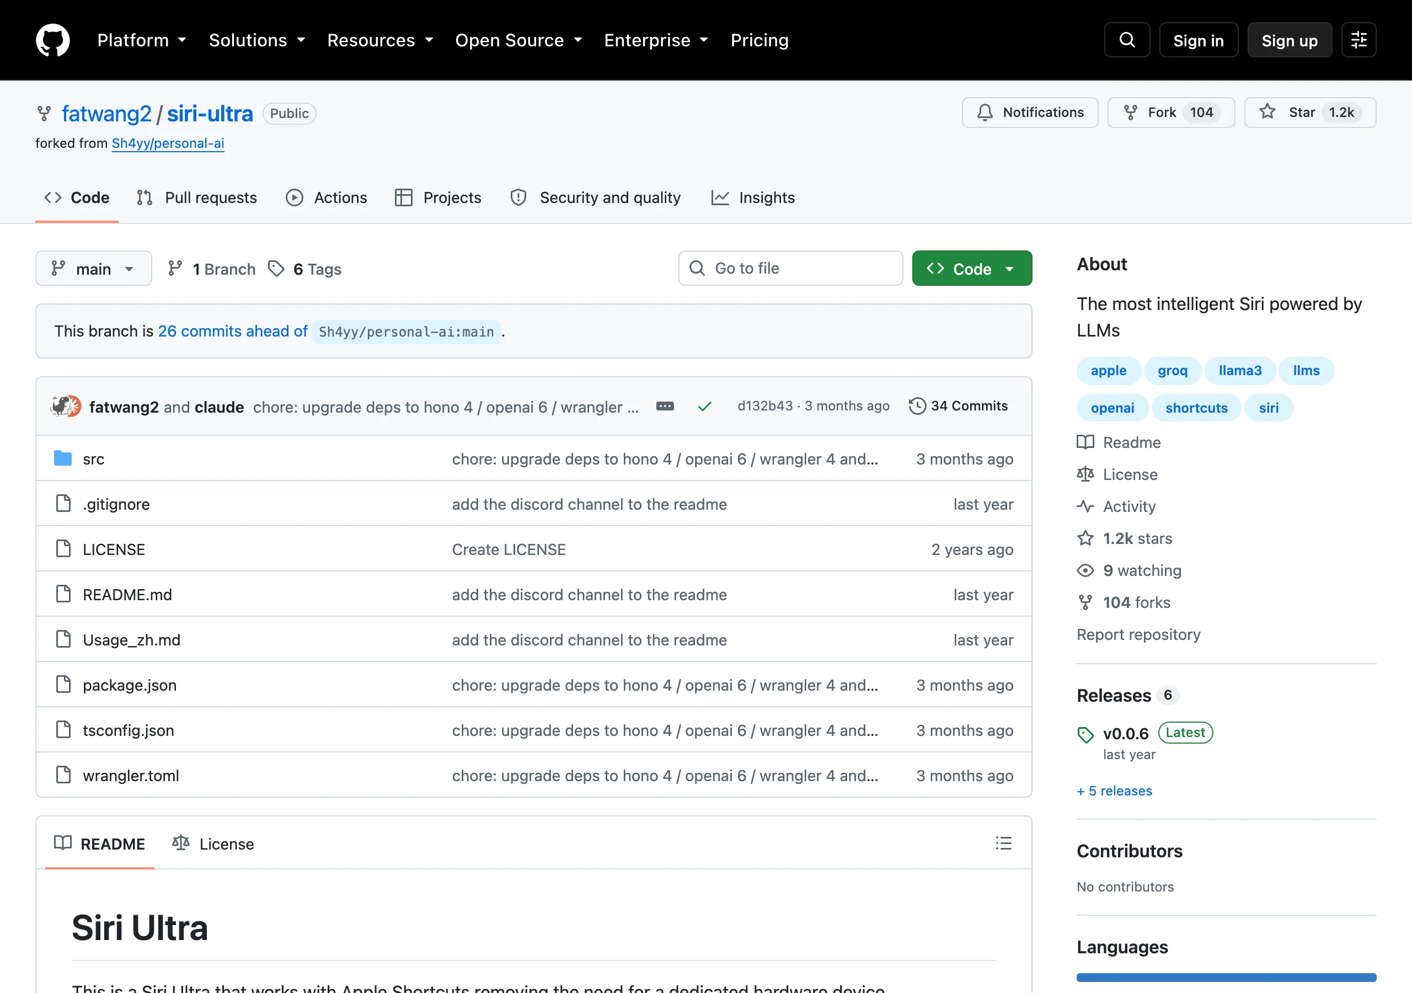Open the Readme link in About sidebar

coord(1119,442)
